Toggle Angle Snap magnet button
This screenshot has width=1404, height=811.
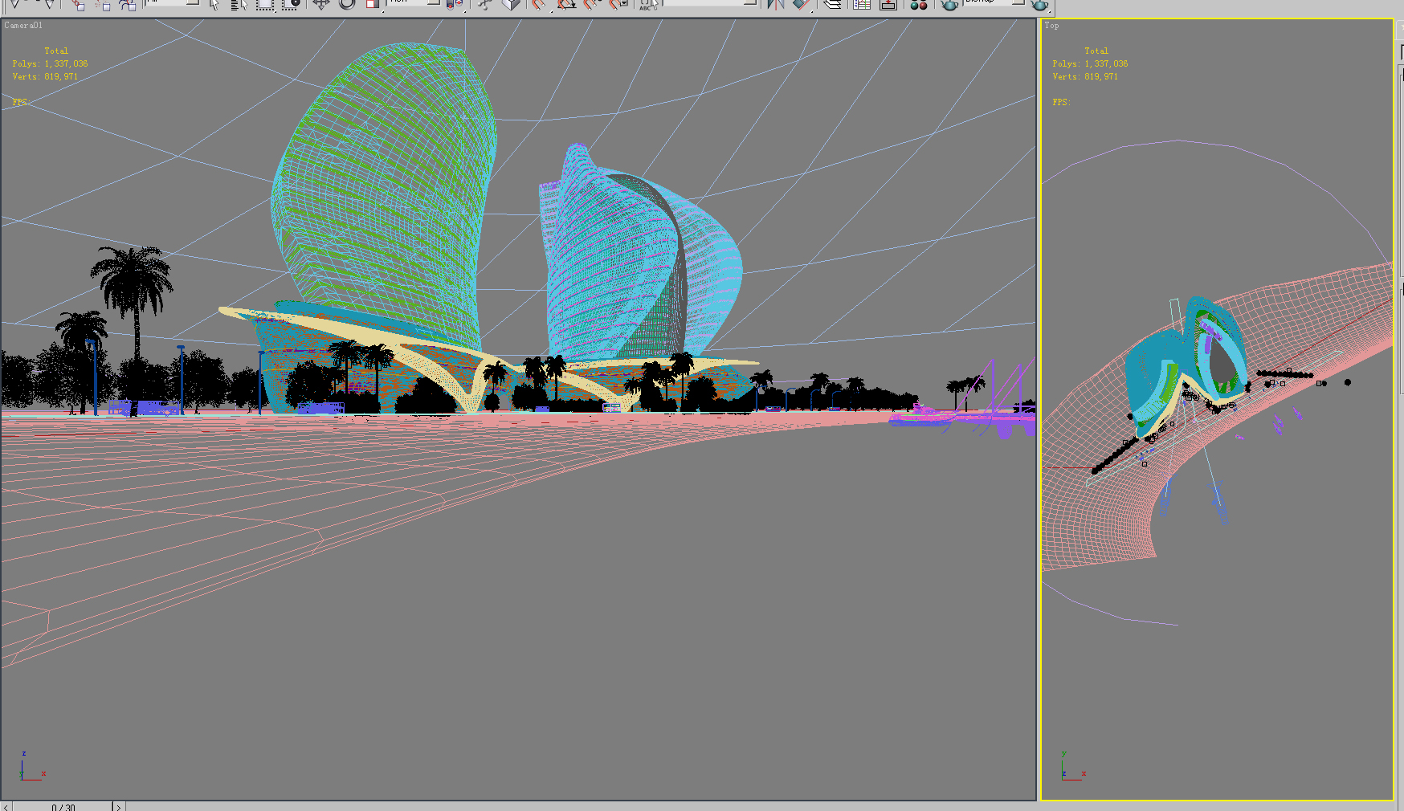(x=566, y=4)
